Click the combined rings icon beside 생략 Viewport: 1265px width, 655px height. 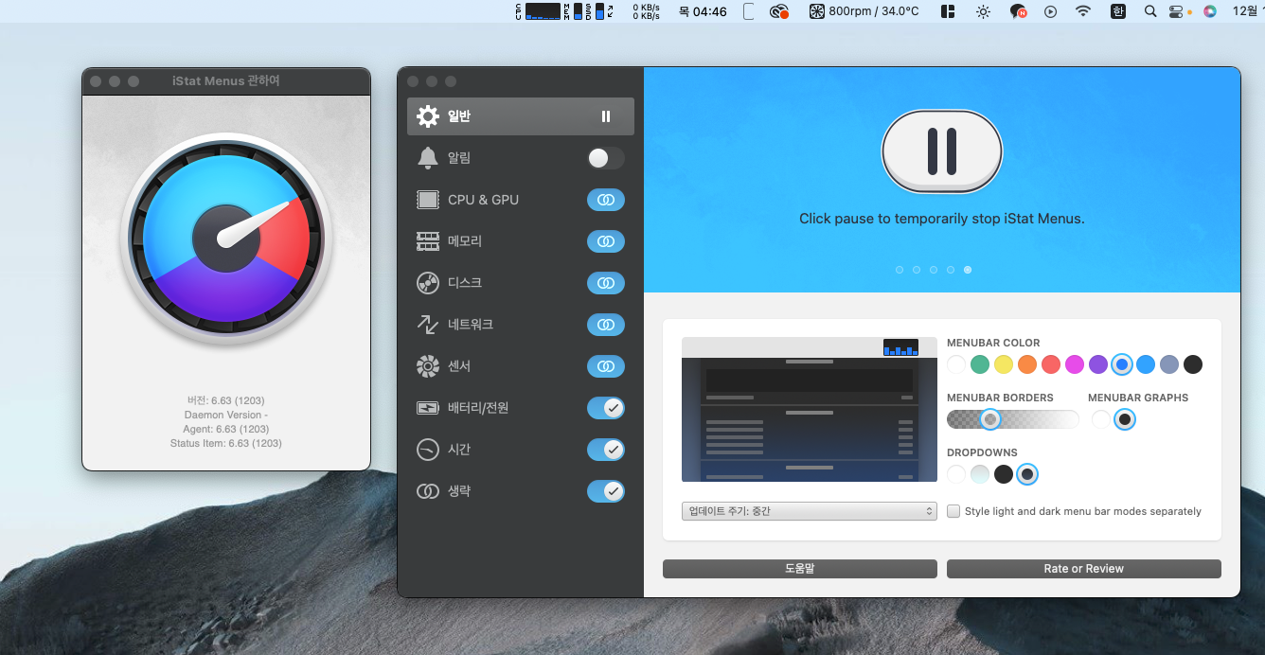point(428,491)
